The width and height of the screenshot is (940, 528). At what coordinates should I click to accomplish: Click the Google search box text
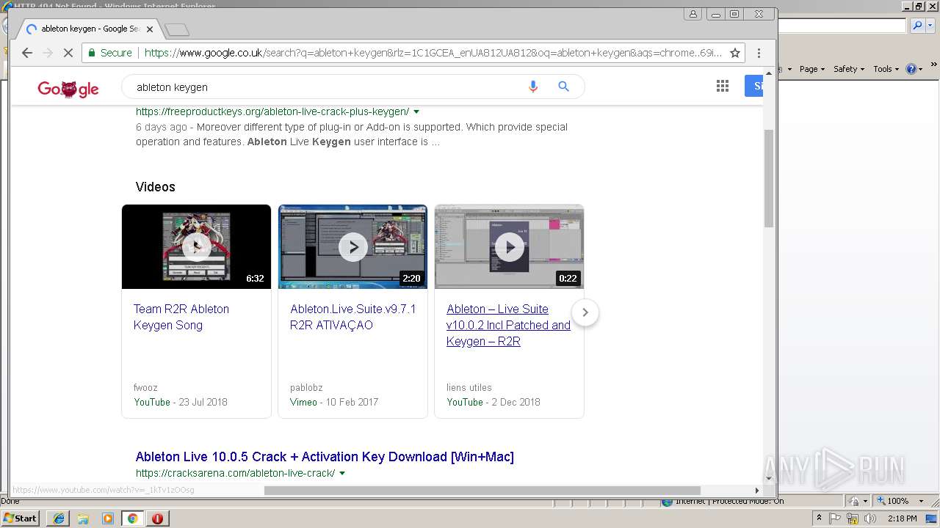(172, 87)
